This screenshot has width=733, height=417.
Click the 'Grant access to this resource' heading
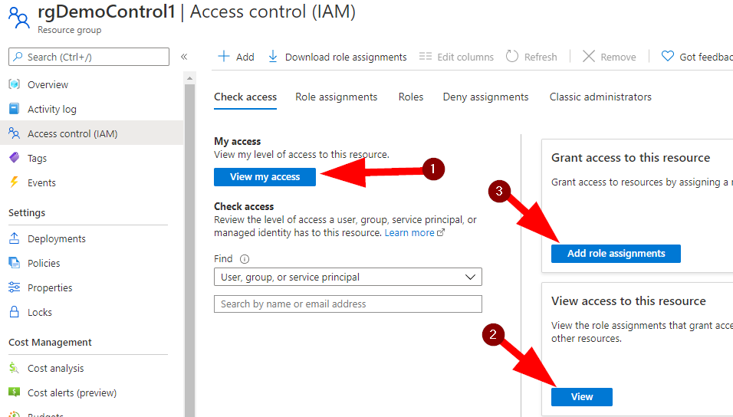[630, 158]
